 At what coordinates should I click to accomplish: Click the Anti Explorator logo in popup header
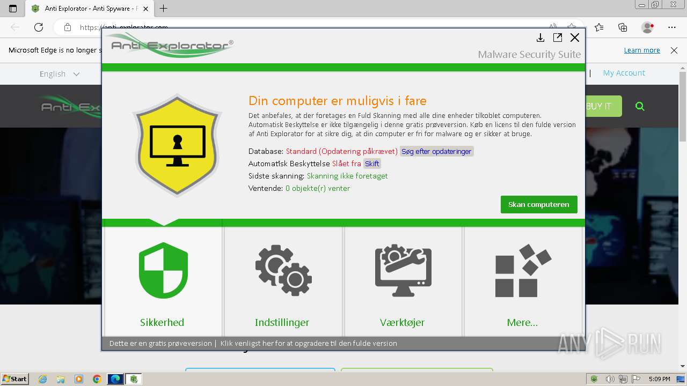[170, 45]
